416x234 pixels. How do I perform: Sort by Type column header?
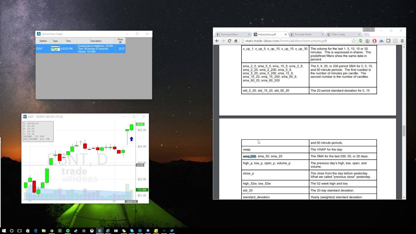[55, 41]
